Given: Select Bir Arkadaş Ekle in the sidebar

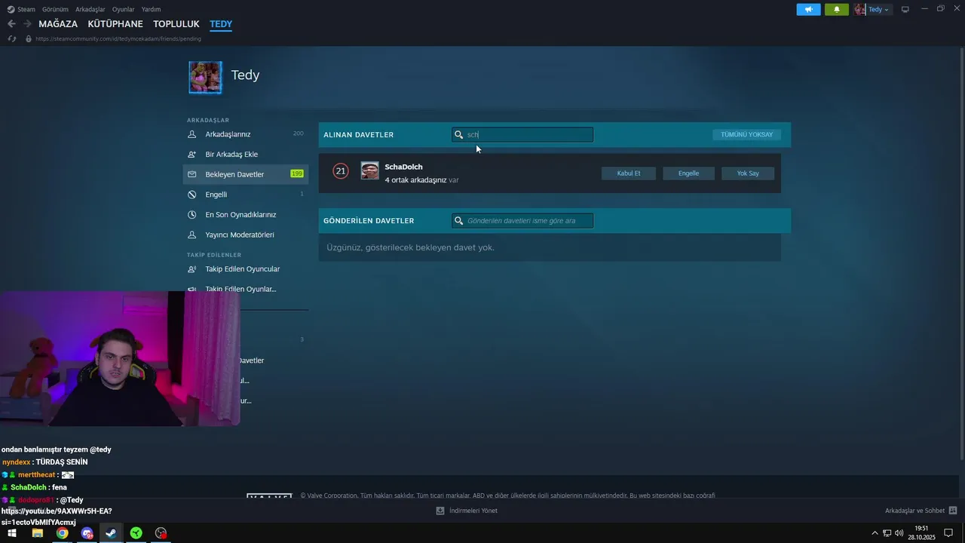Looking at the screenshot, I should [x=246, y=155].
